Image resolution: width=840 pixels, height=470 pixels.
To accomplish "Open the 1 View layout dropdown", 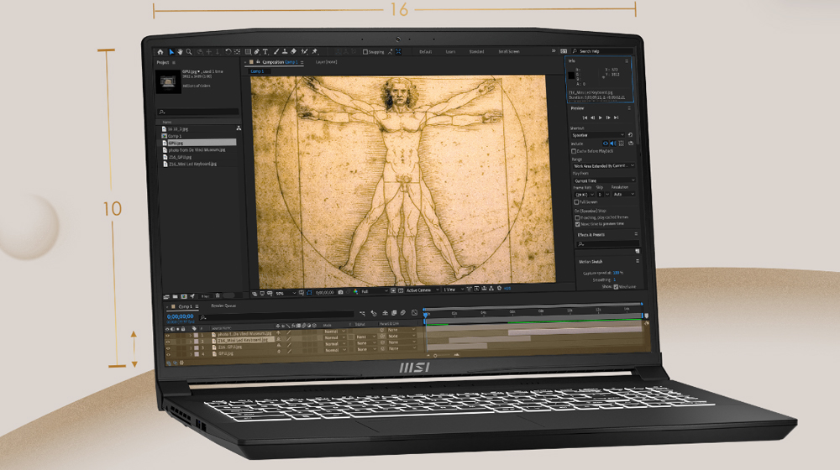I will pos(454,290).
